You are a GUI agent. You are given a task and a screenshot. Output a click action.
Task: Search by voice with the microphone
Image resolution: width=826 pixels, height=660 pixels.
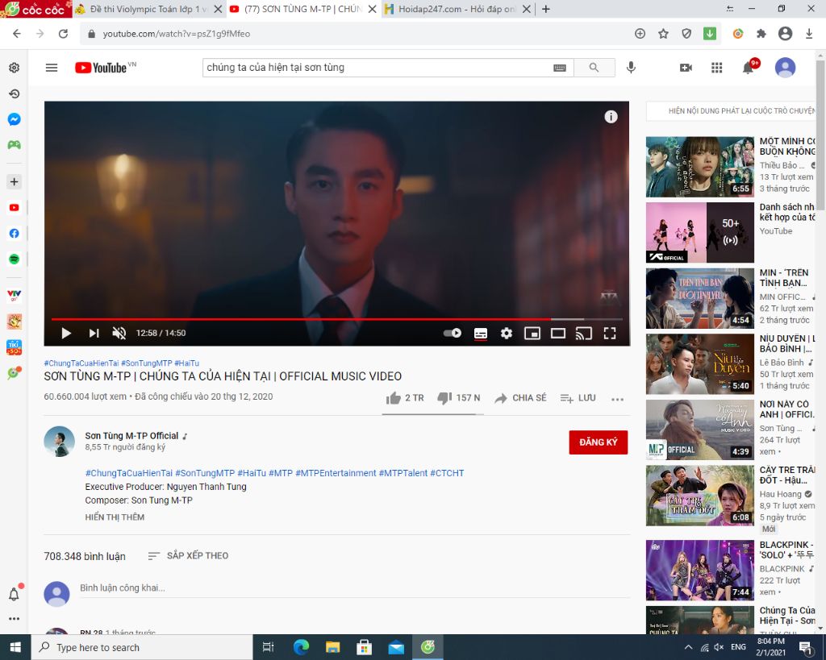point(631,68)
